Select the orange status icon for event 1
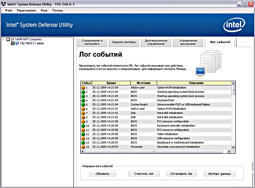Image resolution: width=255 pixels, height=188 pixels. [83, 87]
